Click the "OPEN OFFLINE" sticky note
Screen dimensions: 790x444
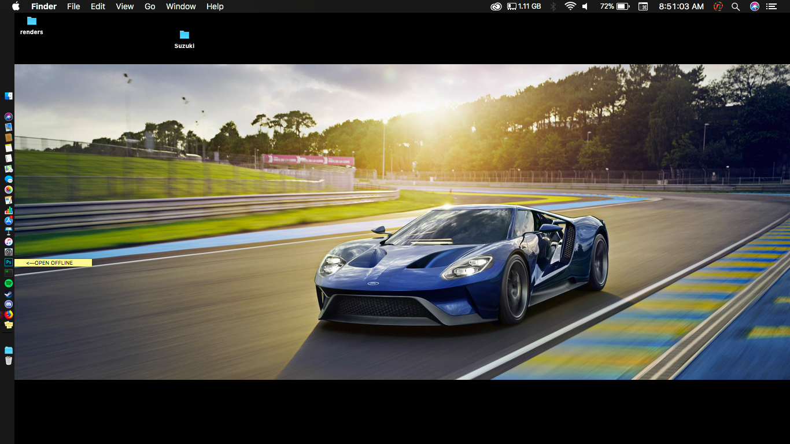click(53, 263)
